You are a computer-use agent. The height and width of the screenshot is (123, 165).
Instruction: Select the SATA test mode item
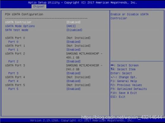coord(17,30)
